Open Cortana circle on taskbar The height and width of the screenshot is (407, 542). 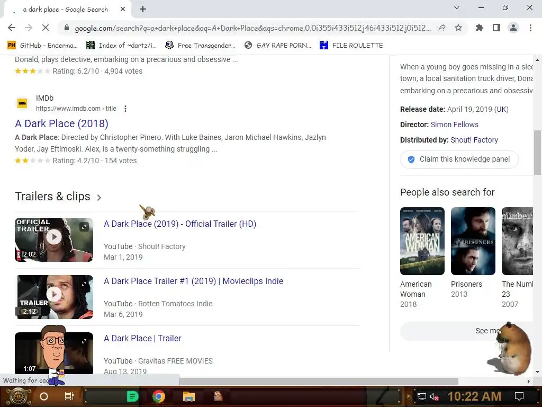pyautogui.click(x=43, y=396)
